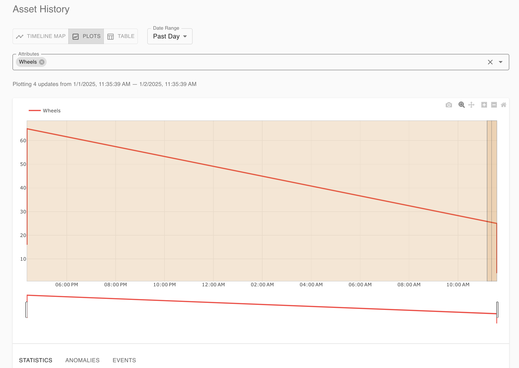Switch to Plots view
This screenshot has height=368, width=519.
coord(86,36)
